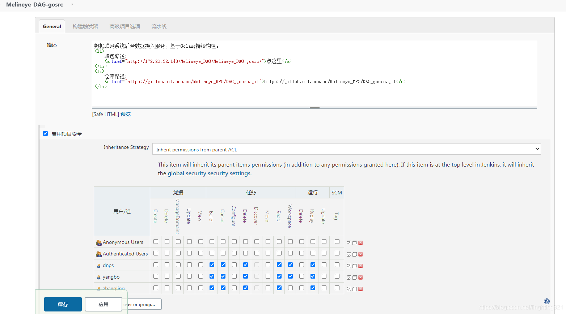Click the 运行 run group header
The image size is (566, 314).
(x=313, y=193)
